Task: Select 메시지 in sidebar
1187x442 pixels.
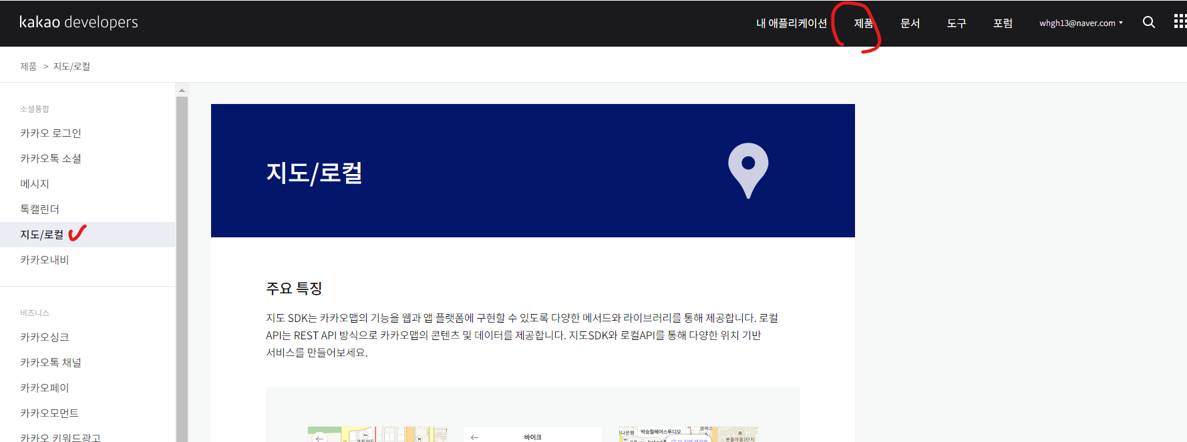Action: pos(35,184)
